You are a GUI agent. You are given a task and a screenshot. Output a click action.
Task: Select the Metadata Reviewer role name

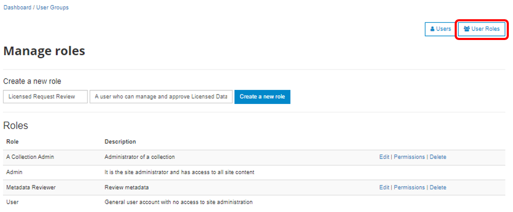point(31,187)
